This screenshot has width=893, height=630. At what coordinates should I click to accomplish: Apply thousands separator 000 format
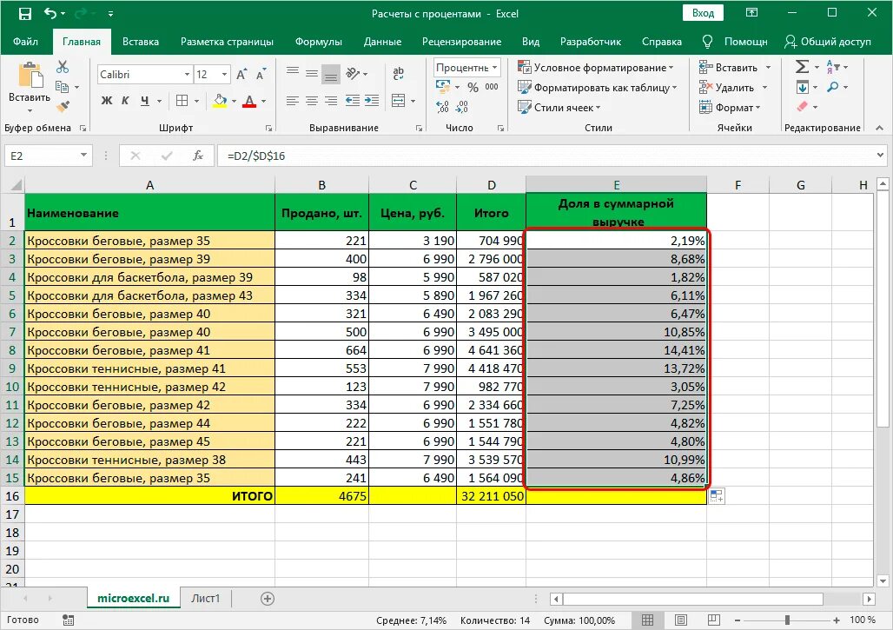point(492,87)
